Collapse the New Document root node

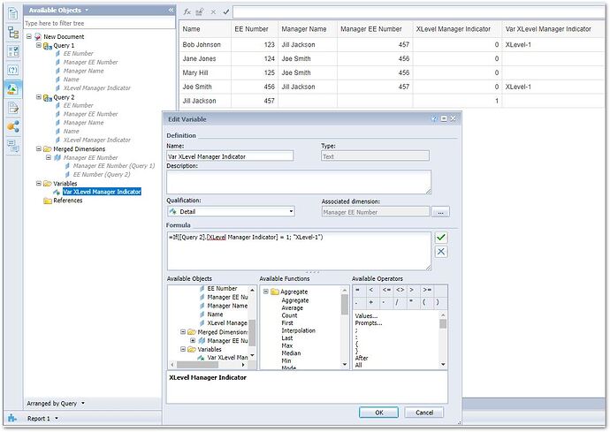[29, 36]
